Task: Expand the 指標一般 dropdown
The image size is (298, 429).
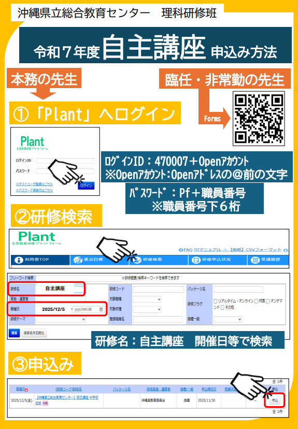Action: coord(228,319)
